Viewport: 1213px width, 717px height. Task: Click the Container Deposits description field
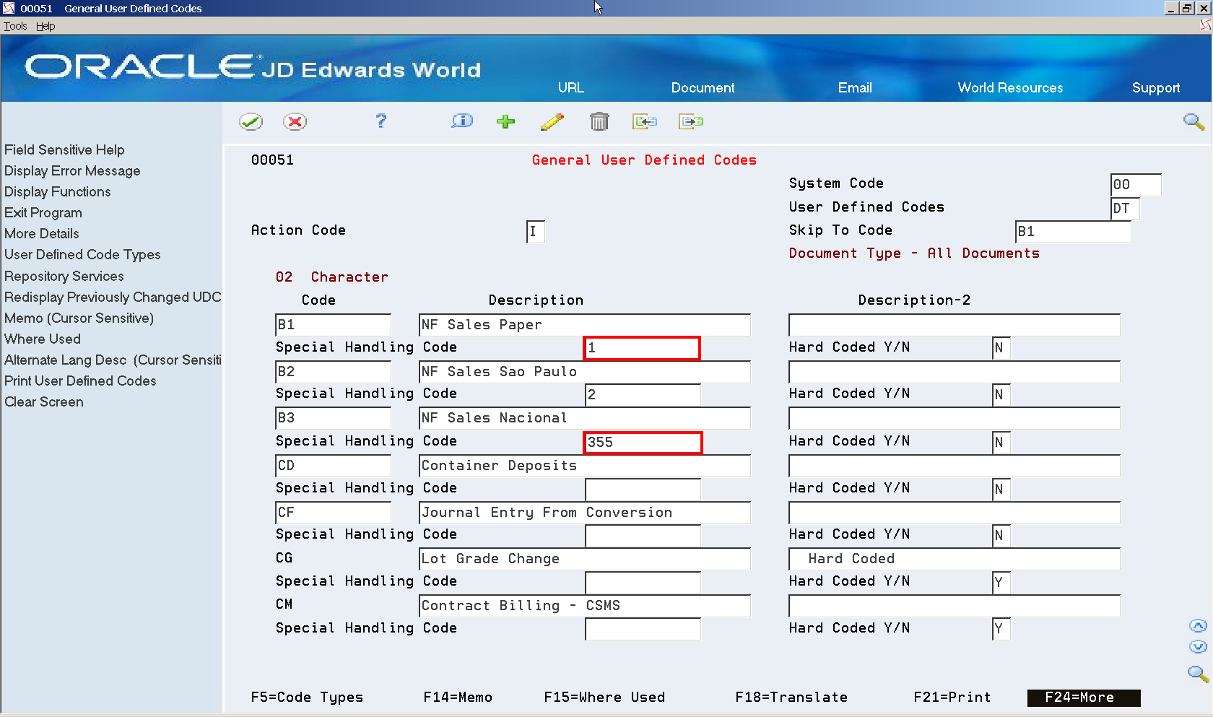point(585,466)
